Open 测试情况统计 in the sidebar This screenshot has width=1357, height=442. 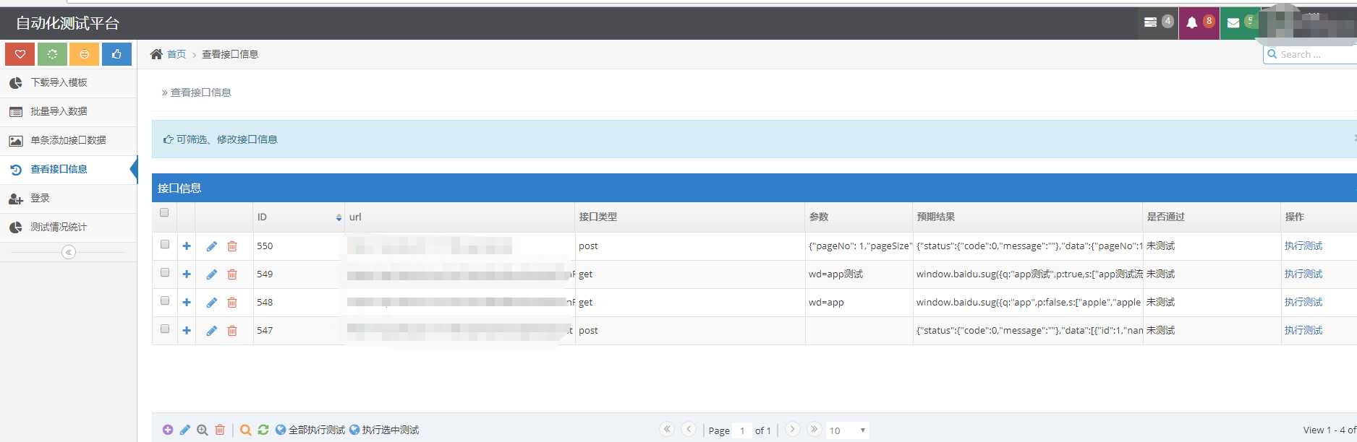pyautogui.click(x=68, y=227)
